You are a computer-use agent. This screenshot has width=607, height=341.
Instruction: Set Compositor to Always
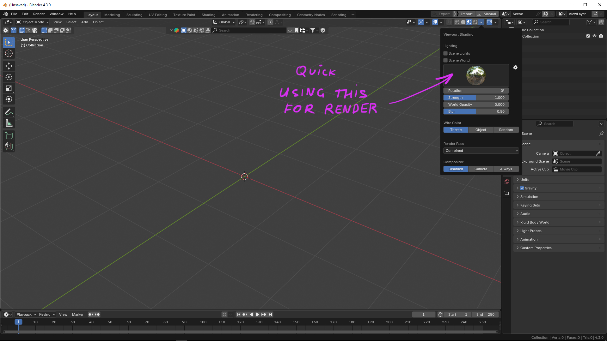click(506, 169)
